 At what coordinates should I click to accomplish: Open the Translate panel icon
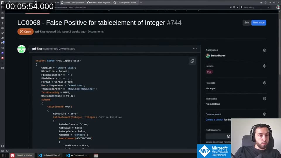tap(3, 38)
